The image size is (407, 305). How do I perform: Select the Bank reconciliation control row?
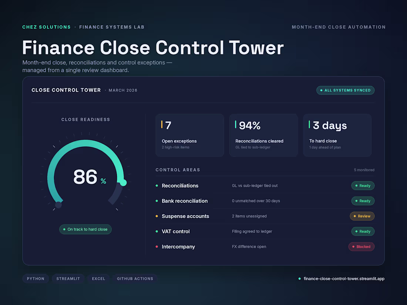[265, 201]
